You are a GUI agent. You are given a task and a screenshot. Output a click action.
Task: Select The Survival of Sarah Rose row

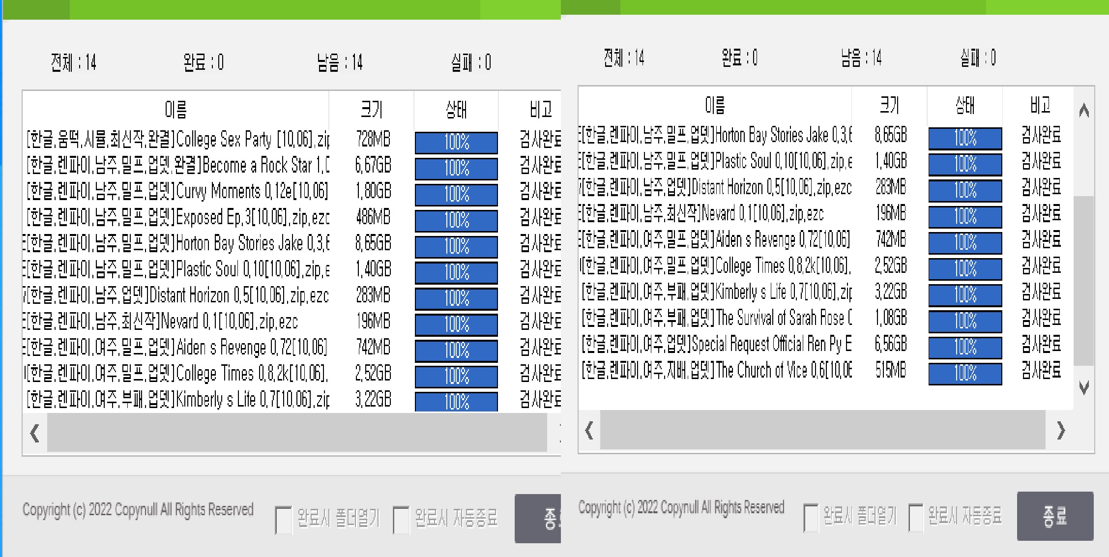coord(716,318)
